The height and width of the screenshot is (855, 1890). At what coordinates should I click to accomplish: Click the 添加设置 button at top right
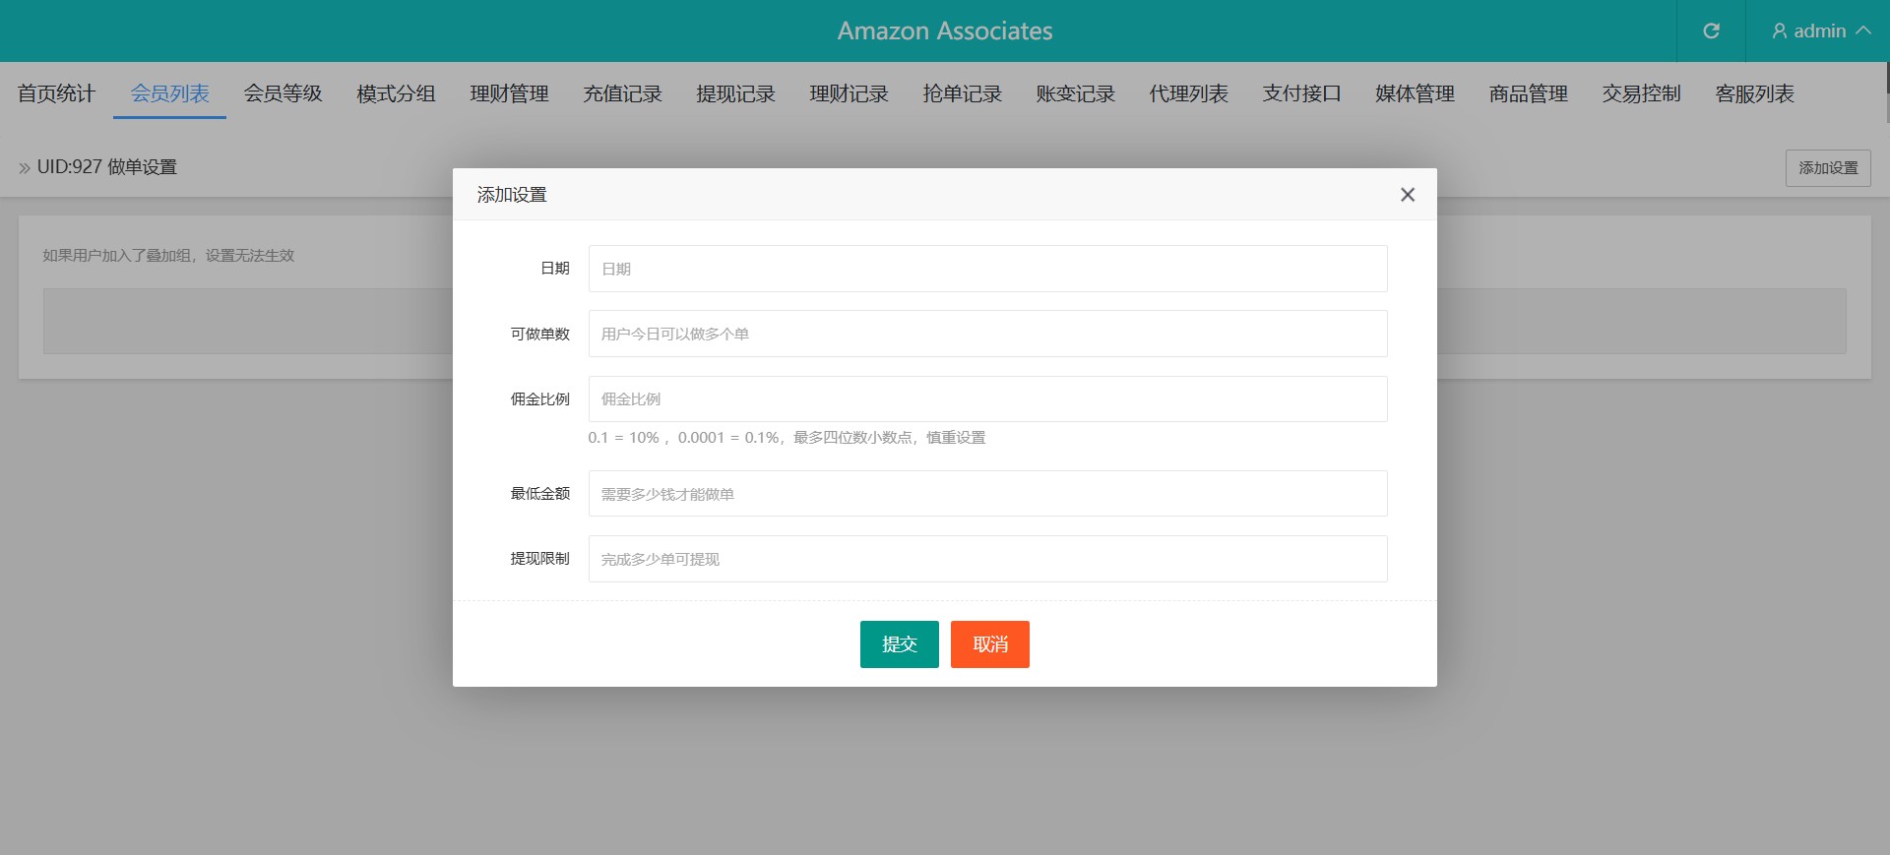tap(1827, 168)
